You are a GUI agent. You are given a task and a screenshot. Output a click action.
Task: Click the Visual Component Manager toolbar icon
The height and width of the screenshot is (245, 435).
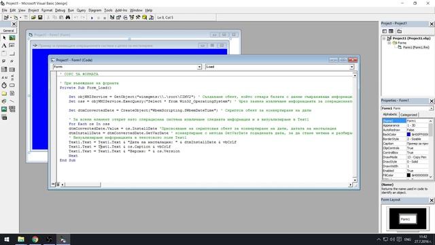pyautogui.click(x=151, y=18)
